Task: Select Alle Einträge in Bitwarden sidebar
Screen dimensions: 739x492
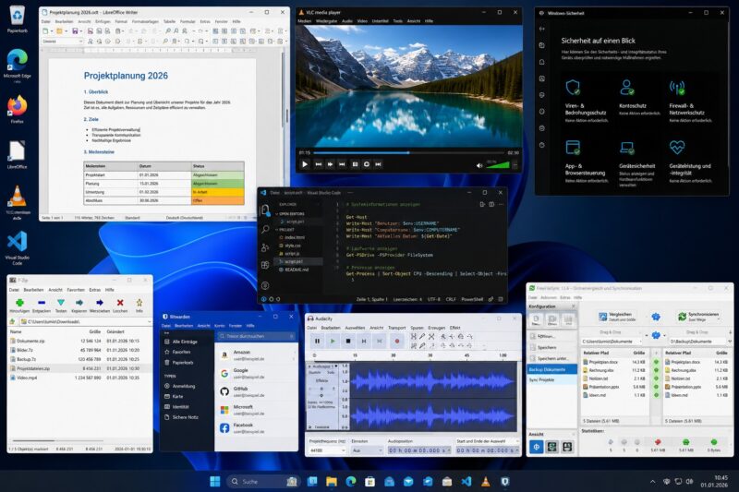Action: click(181, 342)
